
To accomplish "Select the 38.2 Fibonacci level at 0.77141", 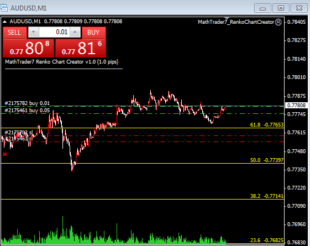I will coord(267,196).
